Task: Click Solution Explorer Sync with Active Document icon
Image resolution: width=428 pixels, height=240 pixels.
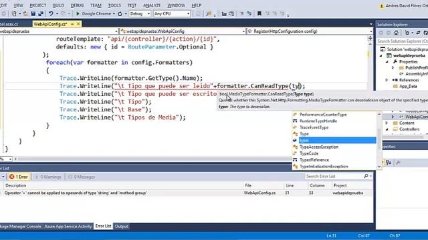Action: [x=418, y=33]
